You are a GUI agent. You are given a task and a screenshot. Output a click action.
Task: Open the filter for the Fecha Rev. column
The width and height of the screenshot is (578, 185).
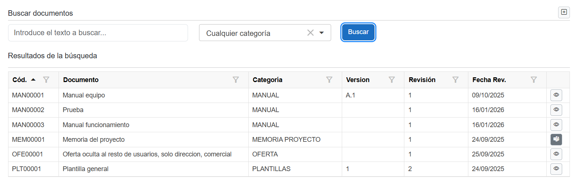[x=534, y=80]
